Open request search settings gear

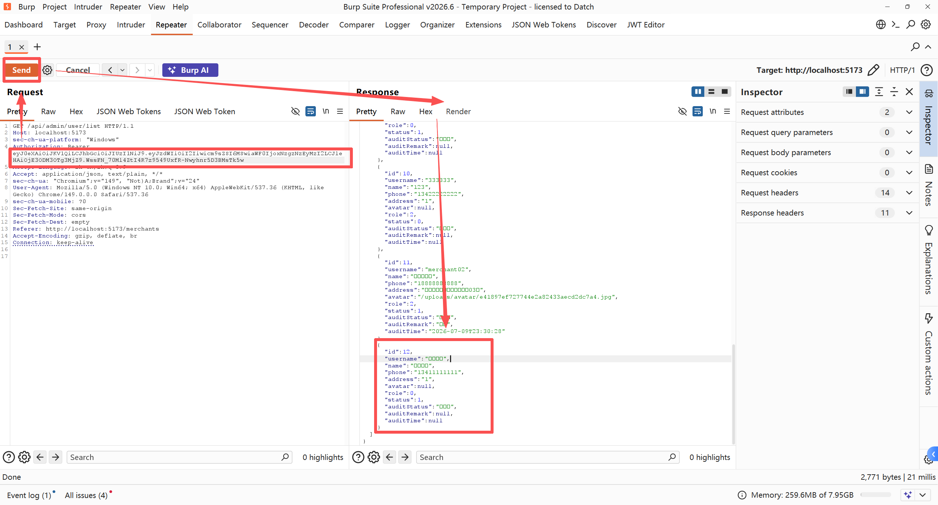point(24,457)
